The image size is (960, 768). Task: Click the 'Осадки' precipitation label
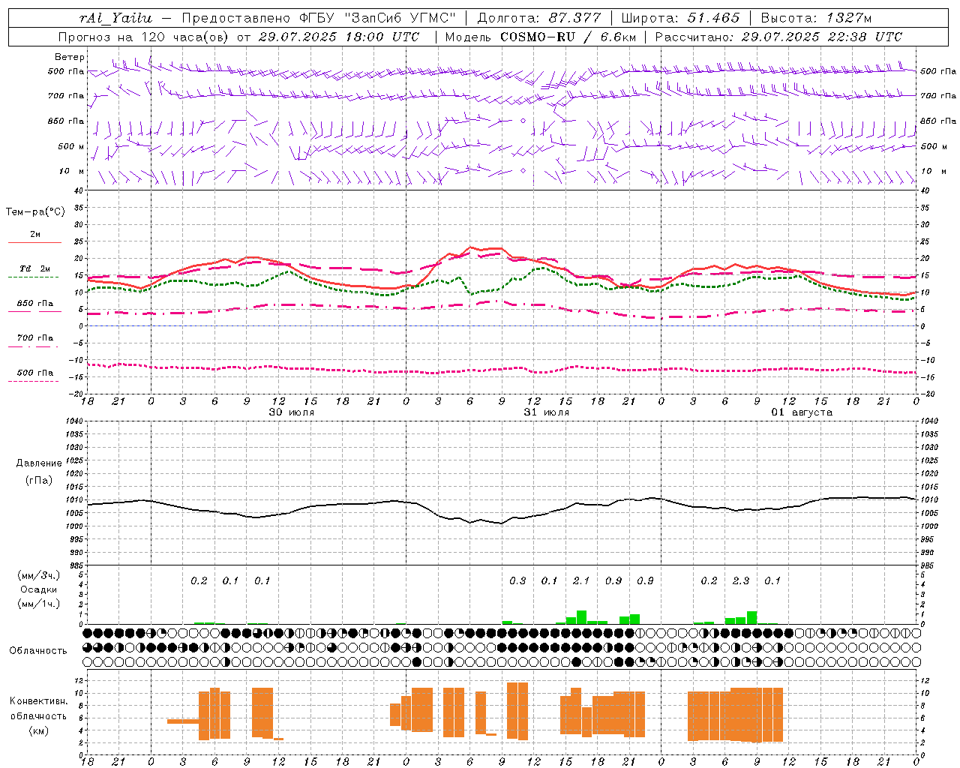[39, 589]
